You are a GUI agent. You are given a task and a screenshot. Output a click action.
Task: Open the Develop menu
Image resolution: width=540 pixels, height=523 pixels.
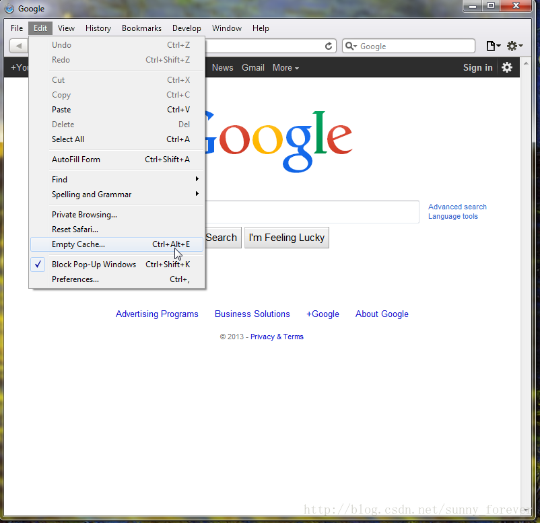[187, 28]
